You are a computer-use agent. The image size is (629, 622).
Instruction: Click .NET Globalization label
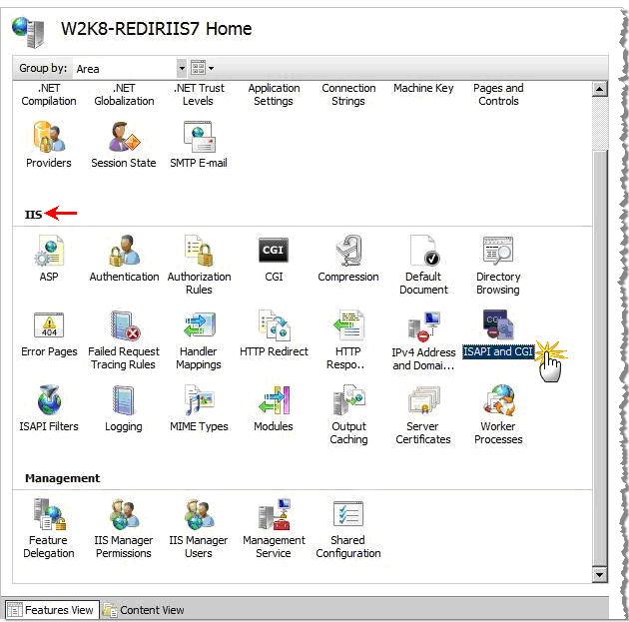pos(124,95)
